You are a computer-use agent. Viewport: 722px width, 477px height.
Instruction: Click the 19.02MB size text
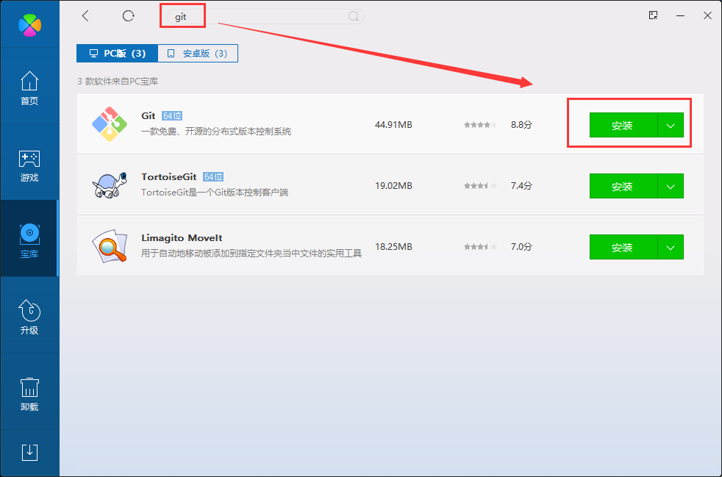(393, 186)
